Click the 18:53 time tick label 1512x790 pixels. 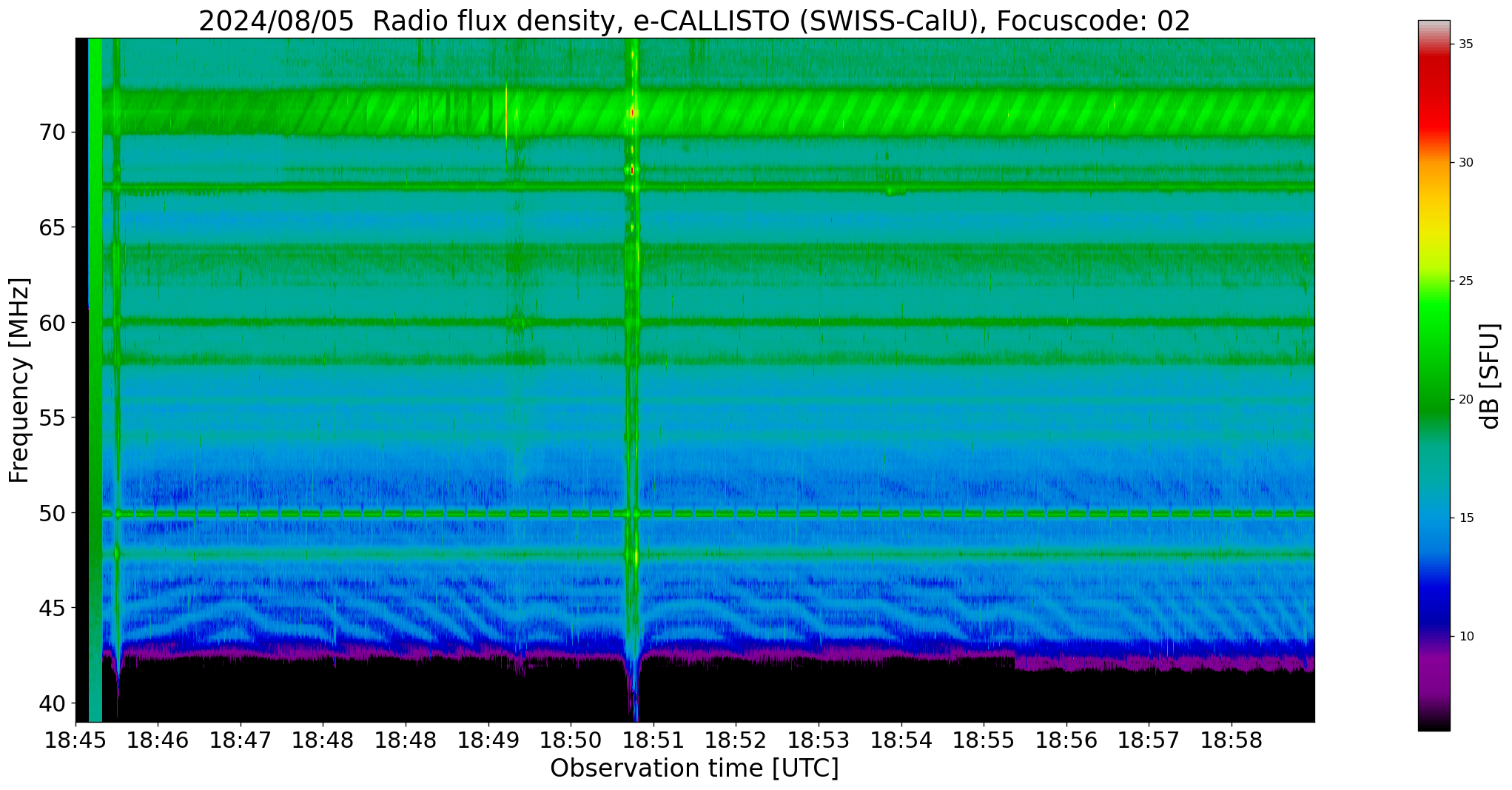[819, 740]
